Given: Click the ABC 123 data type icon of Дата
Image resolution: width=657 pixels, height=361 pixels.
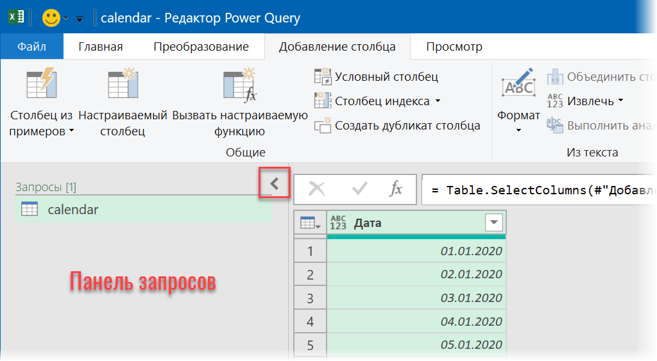Looking at the screenshot, I should (338, 222).
